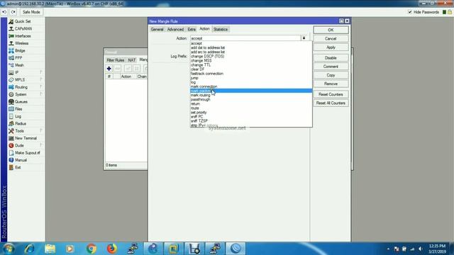Open Firefox from taskbar
The height and width of the screenshot is (255, 454).
112,249
